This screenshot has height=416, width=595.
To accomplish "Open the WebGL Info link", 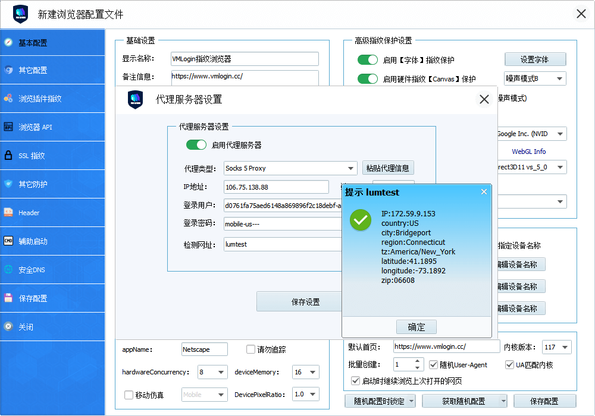I will point(528,152).
